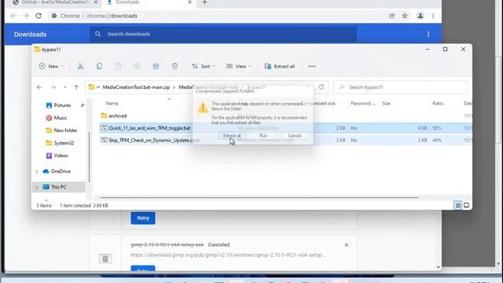
Task: Click Run button in dialog
Action: 263,136
